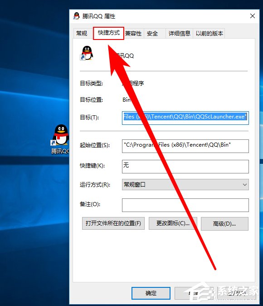
Task: Confirm with the 确定 button
Action: click(x=151, y=293)
